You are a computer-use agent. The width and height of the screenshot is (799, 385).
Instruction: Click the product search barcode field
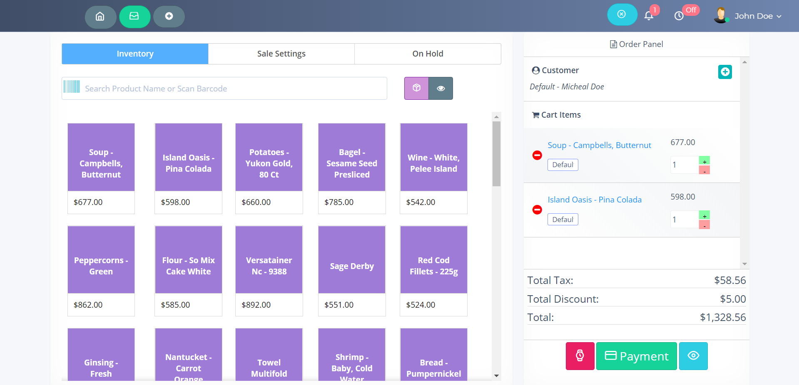(x=233, y=89)
